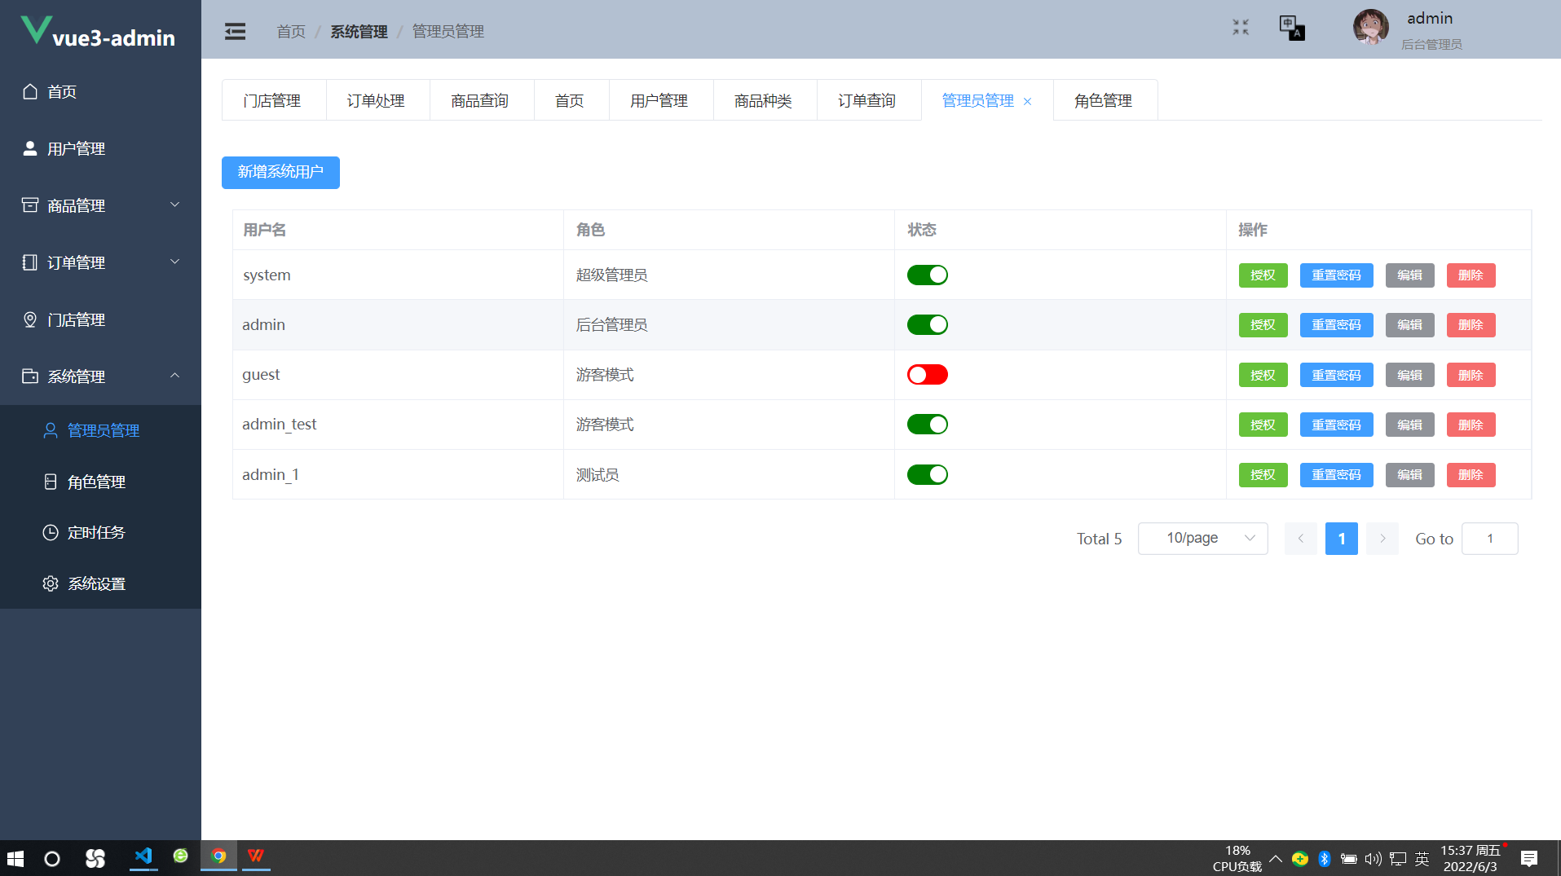This screenshot has height=876, width=1561.
Task: Click the volume tray icon
Action: (x=1374, y=858)
